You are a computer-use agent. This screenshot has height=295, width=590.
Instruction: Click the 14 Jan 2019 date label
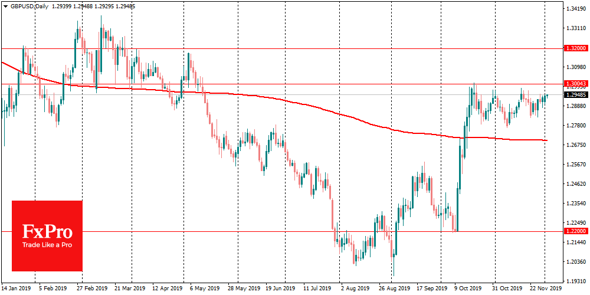[16, 289]
